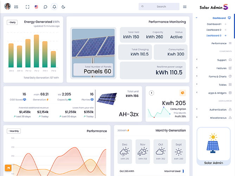Viewport: 235px width, 176px height.
Task: Click the orange pie chart icon
Action: [183, 93]
